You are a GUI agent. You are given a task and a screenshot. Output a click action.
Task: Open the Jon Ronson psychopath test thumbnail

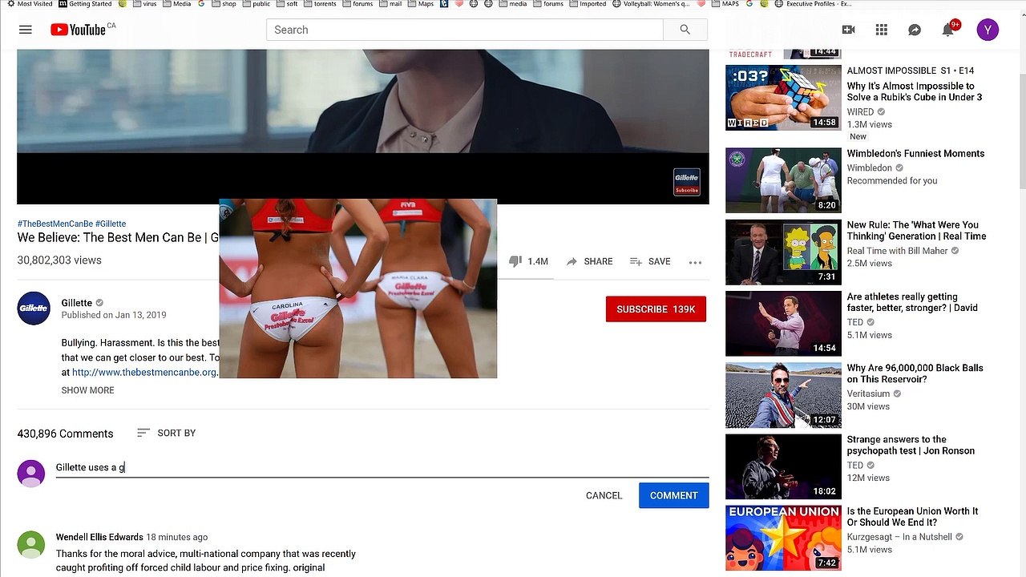coord(783,466)
